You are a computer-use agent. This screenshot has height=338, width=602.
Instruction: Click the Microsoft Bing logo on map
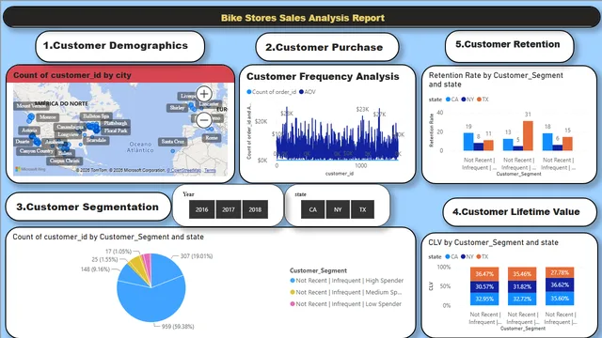click(30, 169)
